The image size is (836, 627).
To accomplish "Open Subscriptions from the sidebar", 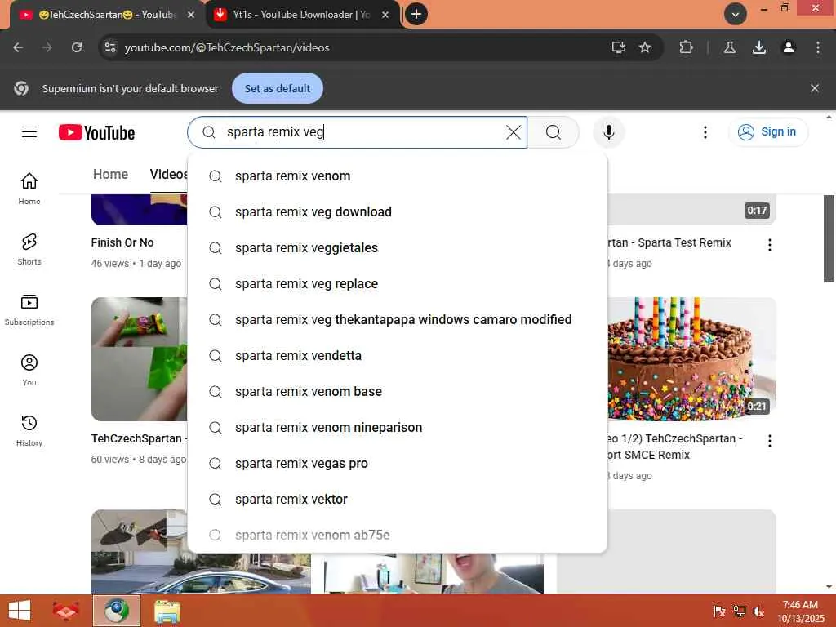I will 29,309.
